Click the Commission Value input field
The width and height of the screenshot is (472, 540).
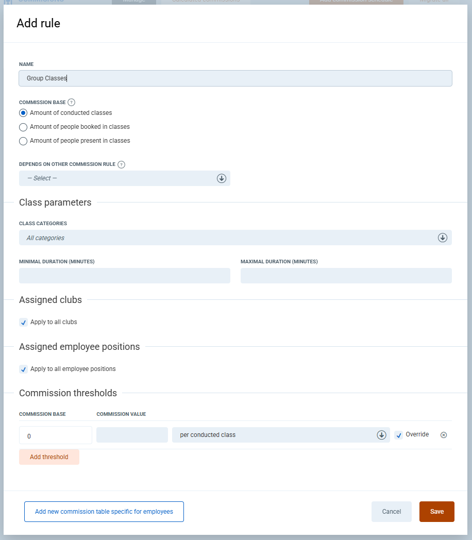[x=132, y=435]
